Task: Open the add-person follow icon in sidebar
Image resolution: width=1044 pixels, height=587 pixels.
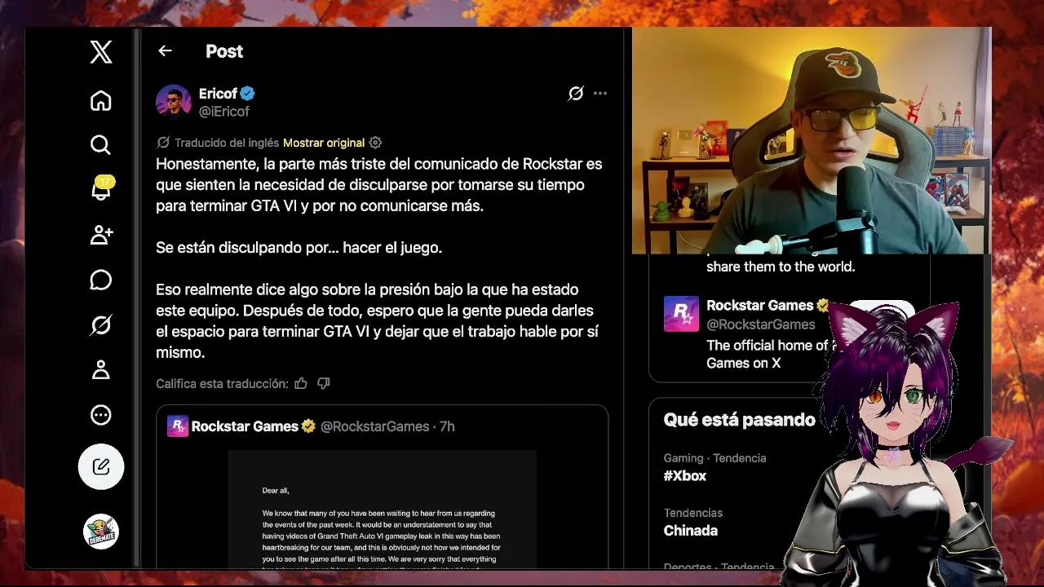Action: click(101, 236)
